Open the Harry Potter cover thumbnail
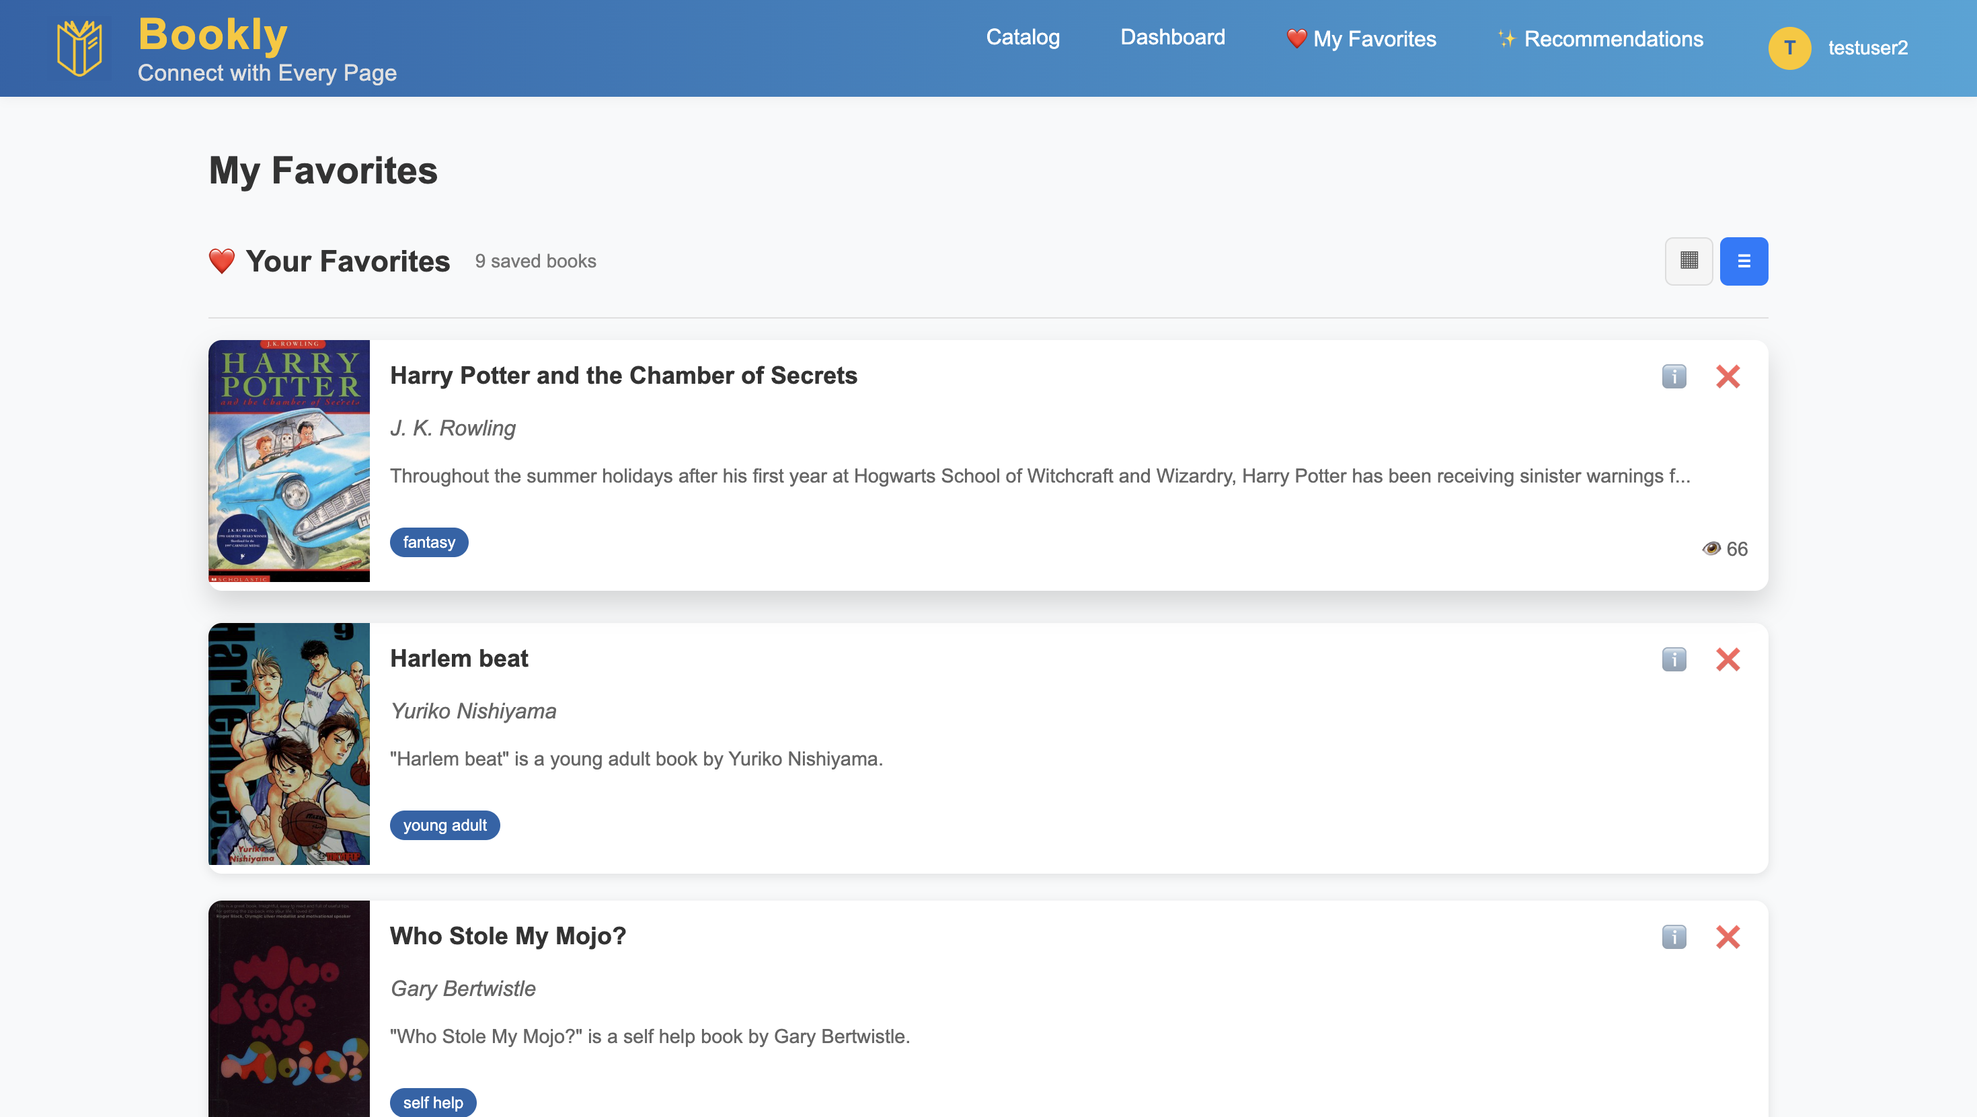Viewport: 1977px width, 1117px height. click(289, 461)
